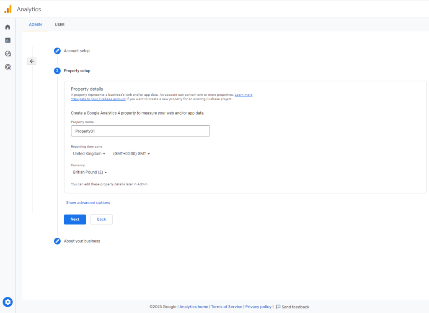Viewport: 429px width, 313px height.
Task: Click Show advanced options
Action: pos(88,202)
